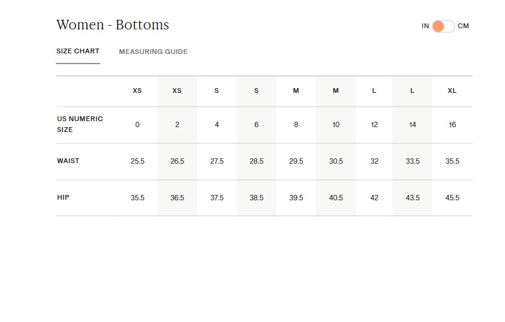Select the US Numeric Size row label

point(80,124)
